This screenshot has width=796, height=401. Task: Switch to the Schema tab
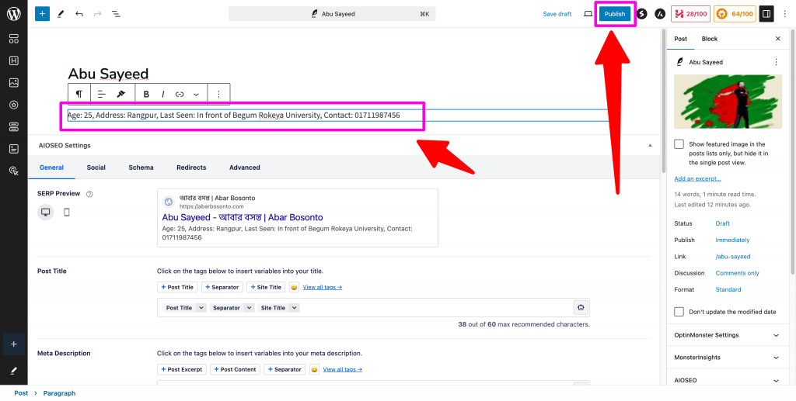click(141, 168)
